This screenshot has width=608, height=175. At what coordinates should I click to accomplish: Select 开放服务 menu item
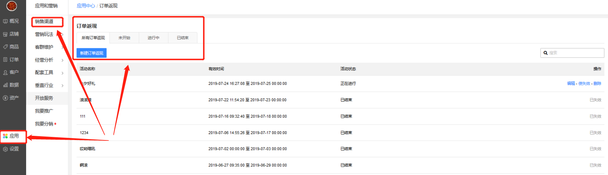(44, 98)
